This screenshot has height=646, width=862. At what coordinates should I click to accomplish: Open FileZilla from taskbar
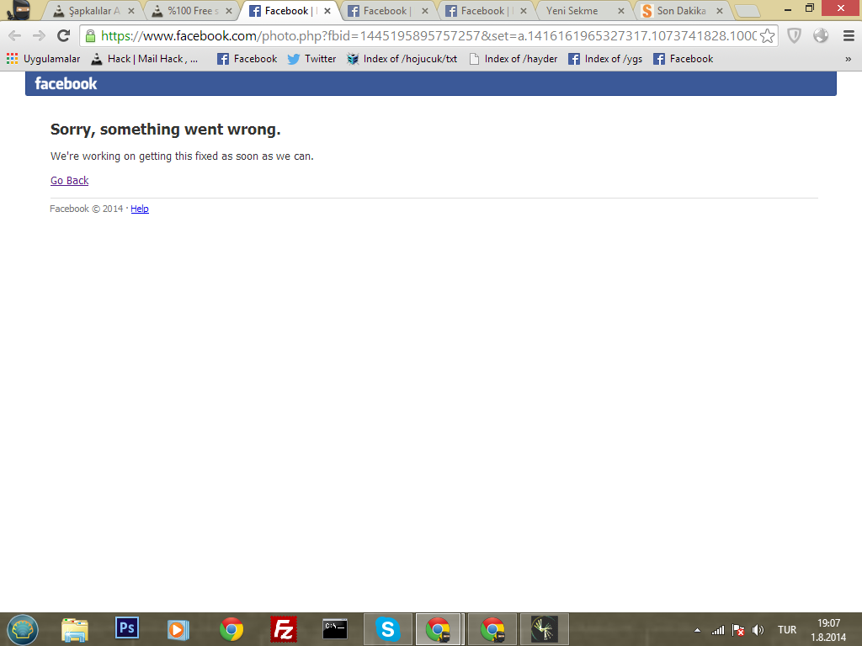(284, 629)
